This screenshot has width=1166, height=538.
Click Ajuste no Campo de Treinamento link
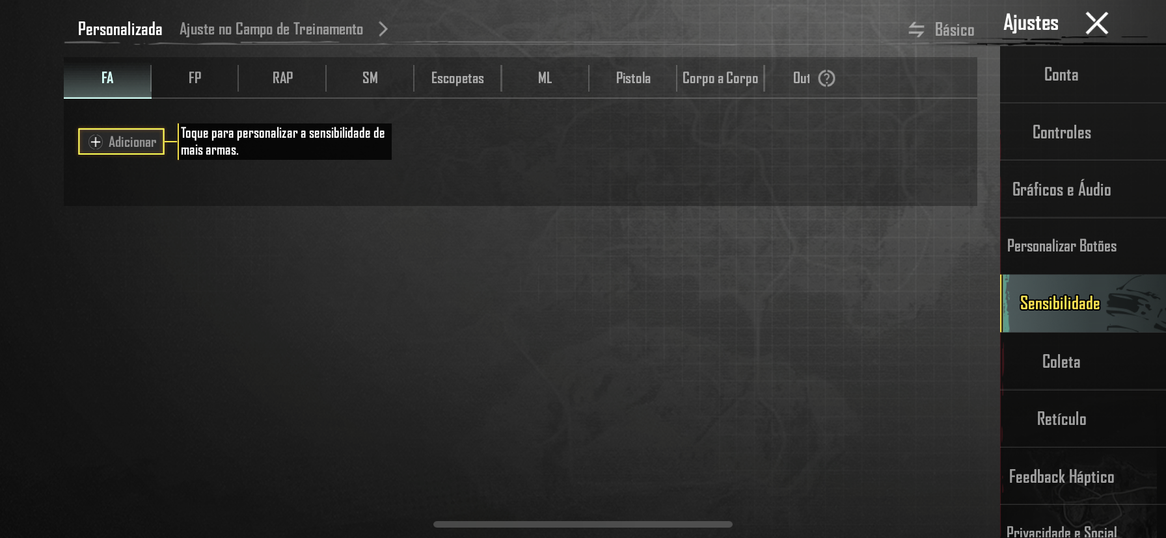pos(271,29)
